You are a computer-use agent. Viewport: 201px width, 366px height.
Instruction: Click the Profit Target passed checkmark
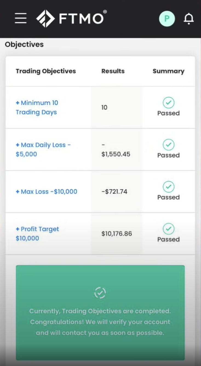tap(168, 229)
